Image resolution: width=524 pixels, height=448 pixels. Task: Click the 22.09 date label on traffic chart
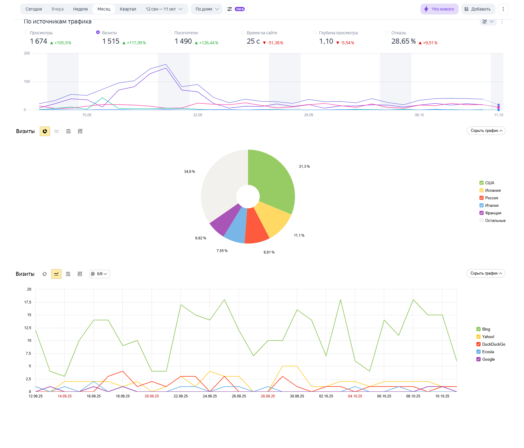[198, 115]
